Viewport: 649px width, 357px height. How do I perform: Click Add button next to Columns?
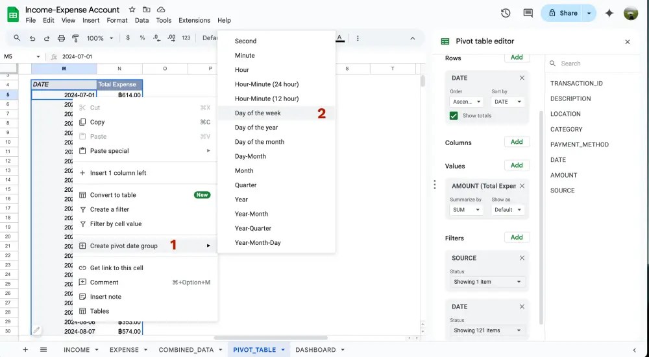[517, 142]
